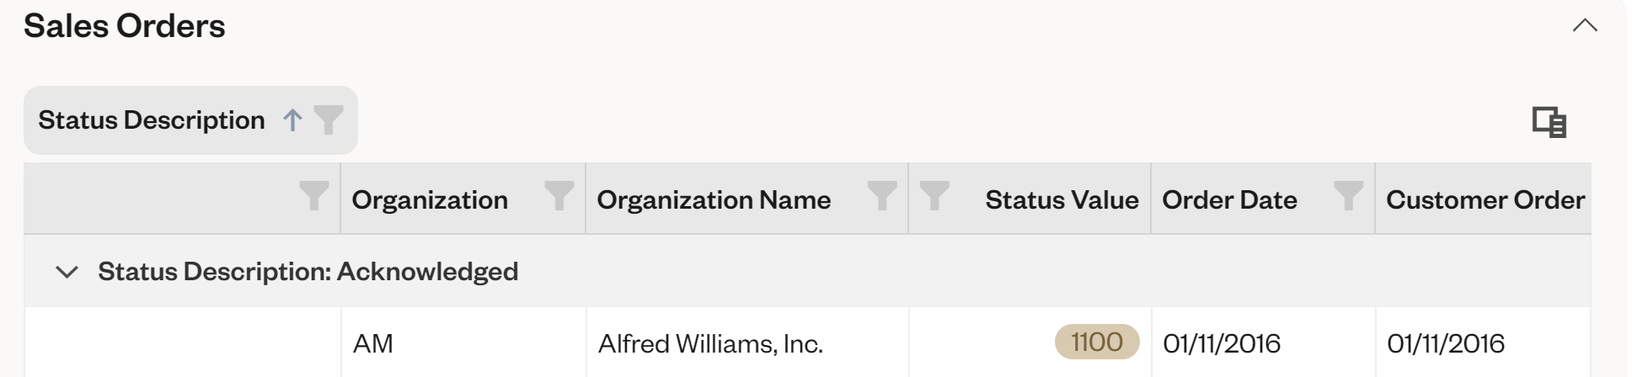
Task: Open filter for the Organization column
Action: point(559,195)
